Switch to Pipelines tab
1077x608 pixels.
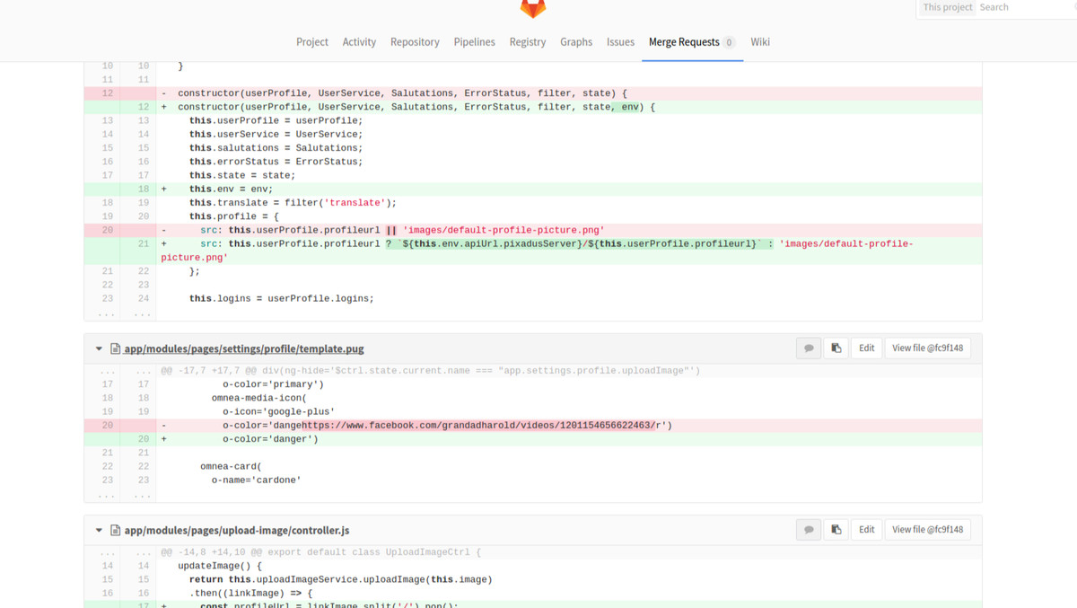(x=474, y=42)
